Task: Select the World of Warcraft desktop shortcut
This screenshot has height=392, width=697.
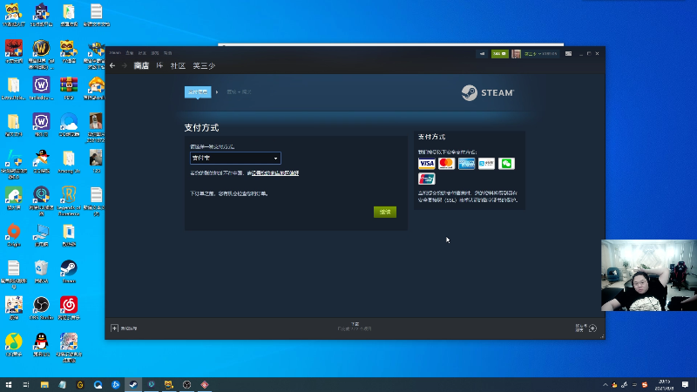Action: click(41, 54)
